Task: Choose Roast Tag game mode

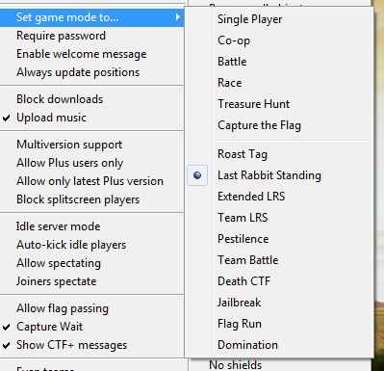Action: pyautogui.click(x=279, y=154)
